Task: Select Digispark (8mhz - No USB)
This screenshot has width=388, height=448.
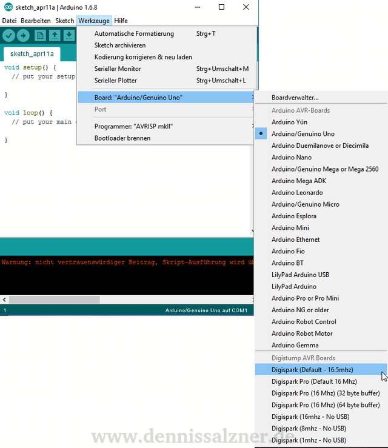Action: (x=321, y=428)
